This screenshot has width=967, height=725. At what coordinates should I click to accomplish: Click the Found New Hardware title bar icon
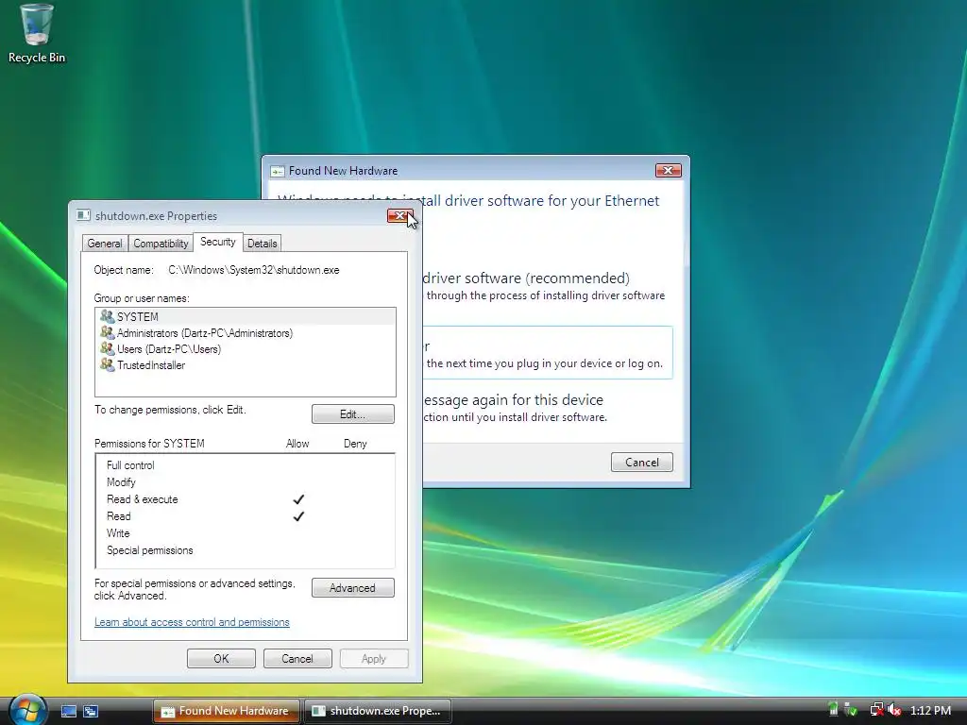point(278,172)
